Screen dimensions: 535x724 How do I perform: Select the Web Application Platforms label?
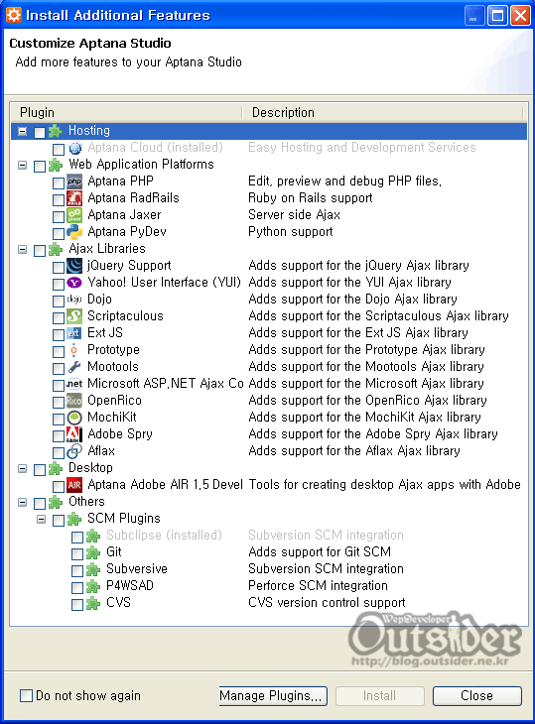coord(141,165)
